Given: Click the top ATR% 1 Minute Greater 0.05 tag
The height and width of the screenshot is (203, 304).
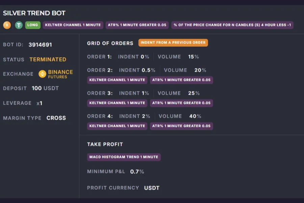Looking at the screenshot, I should click(x=137, y=25).
